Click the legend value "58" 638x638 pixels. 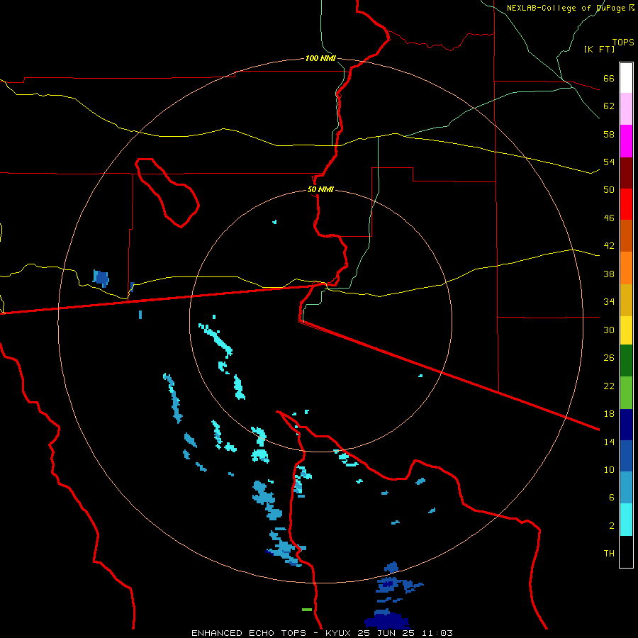point(609,134)
